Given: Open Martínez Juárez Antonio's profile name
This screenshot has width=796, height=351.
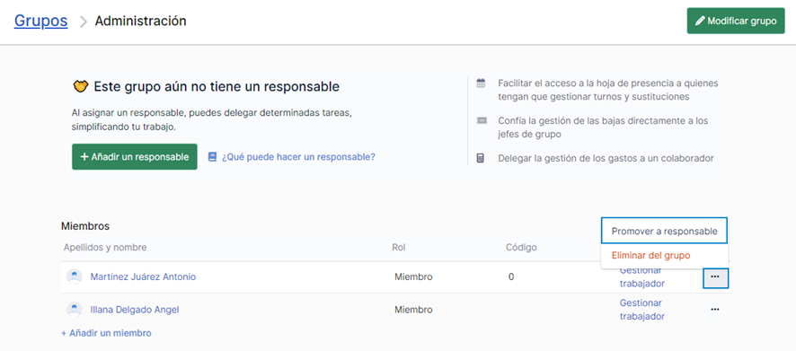Looking at the screenshot, I should tap(143, 277).
